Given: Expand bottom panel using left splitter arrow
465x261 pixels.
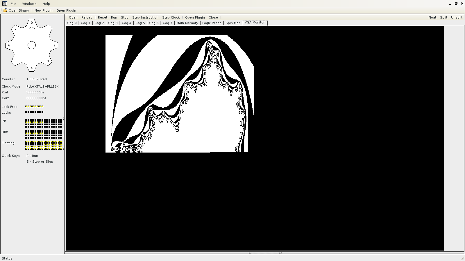Looking at the screenshot, I should coord(249,253).
